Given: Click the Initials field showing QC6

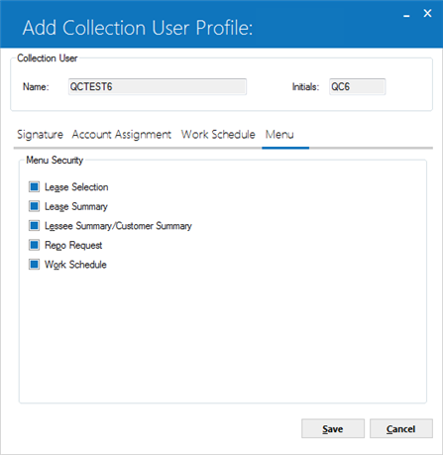Looking at the screenshot, I should 357,86.
